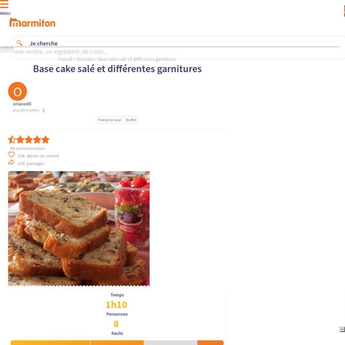Click the orange author avatar circle

pos(17,91)
